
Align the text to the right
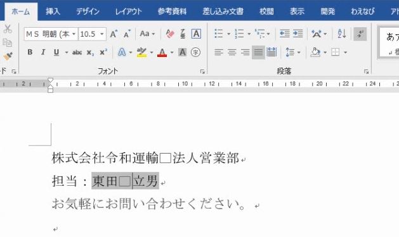point(245,52)
